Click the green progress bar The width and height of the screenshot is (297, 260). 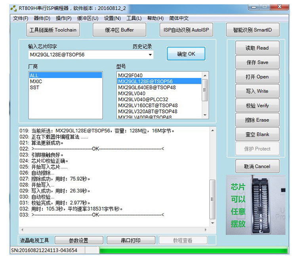[193, 251]
